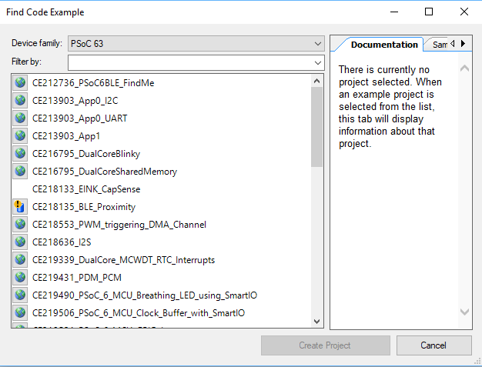Switch to the Sample tab

point(440,45)
